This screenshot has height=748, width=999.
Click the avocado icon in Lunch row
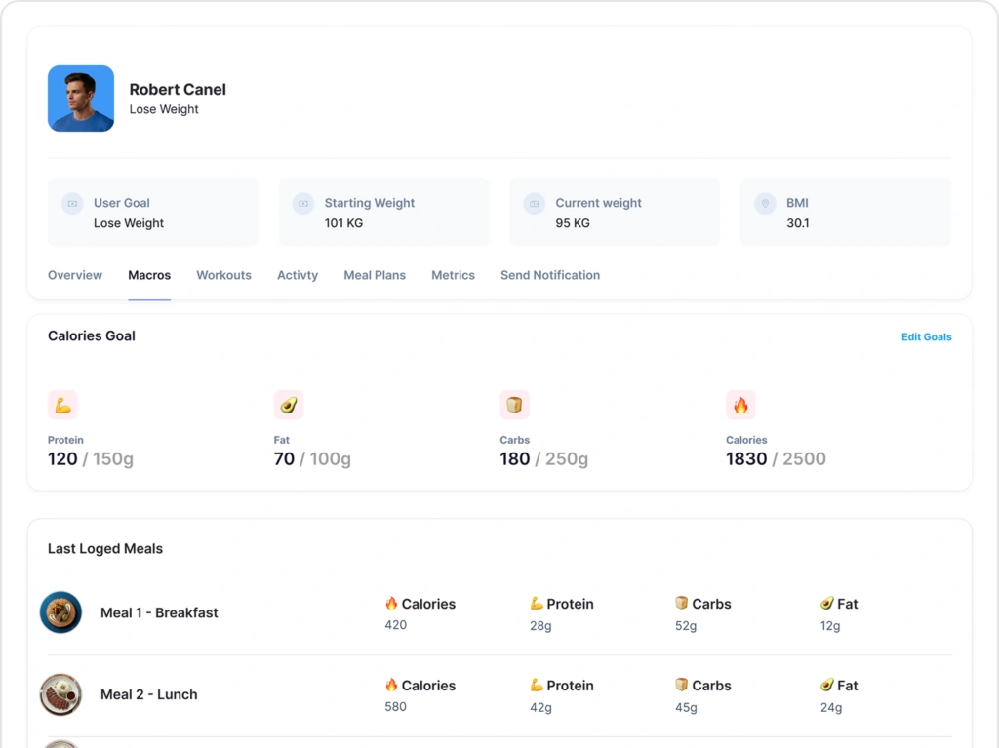pyautogui.click(x=827, y=685)
